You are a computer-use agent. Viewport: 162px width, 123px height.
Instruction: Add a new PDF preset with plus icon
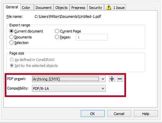coord(112,79)
